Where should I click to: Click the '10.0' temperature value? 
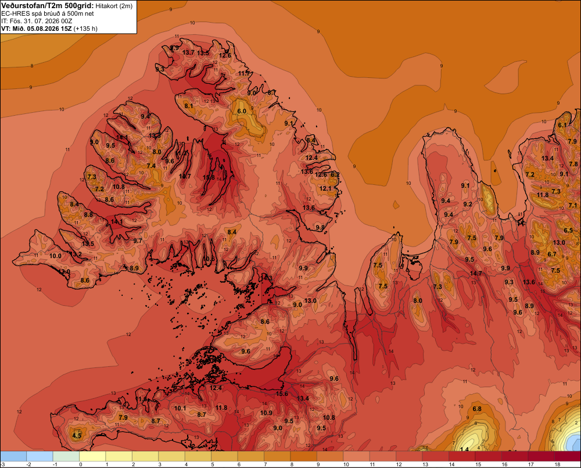click(x=55, y=256)
